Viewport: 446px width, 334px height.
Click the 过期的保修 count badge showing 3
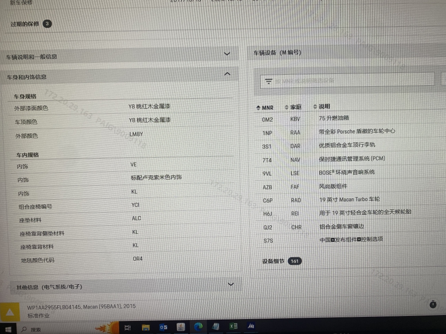[x=47, y=24]
